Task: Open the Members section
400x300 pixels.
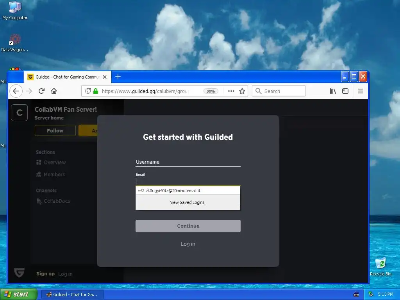Action: click(50, 175)
